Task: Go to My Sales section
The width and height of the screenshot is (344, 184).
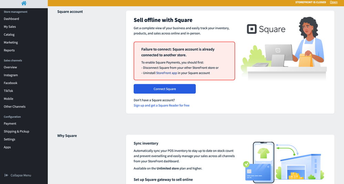Action: pyautogui.click(x=10, y=27)
